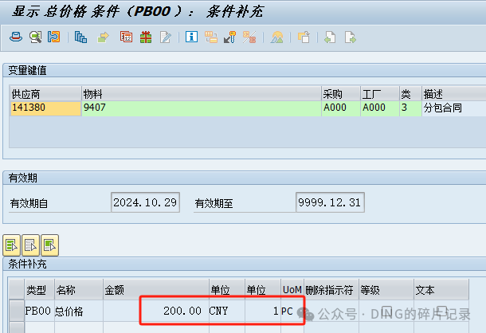This screenshot has width=486, height=333.
Task: Click valid-from date 2024.10.29
Action: click(145, 202)
